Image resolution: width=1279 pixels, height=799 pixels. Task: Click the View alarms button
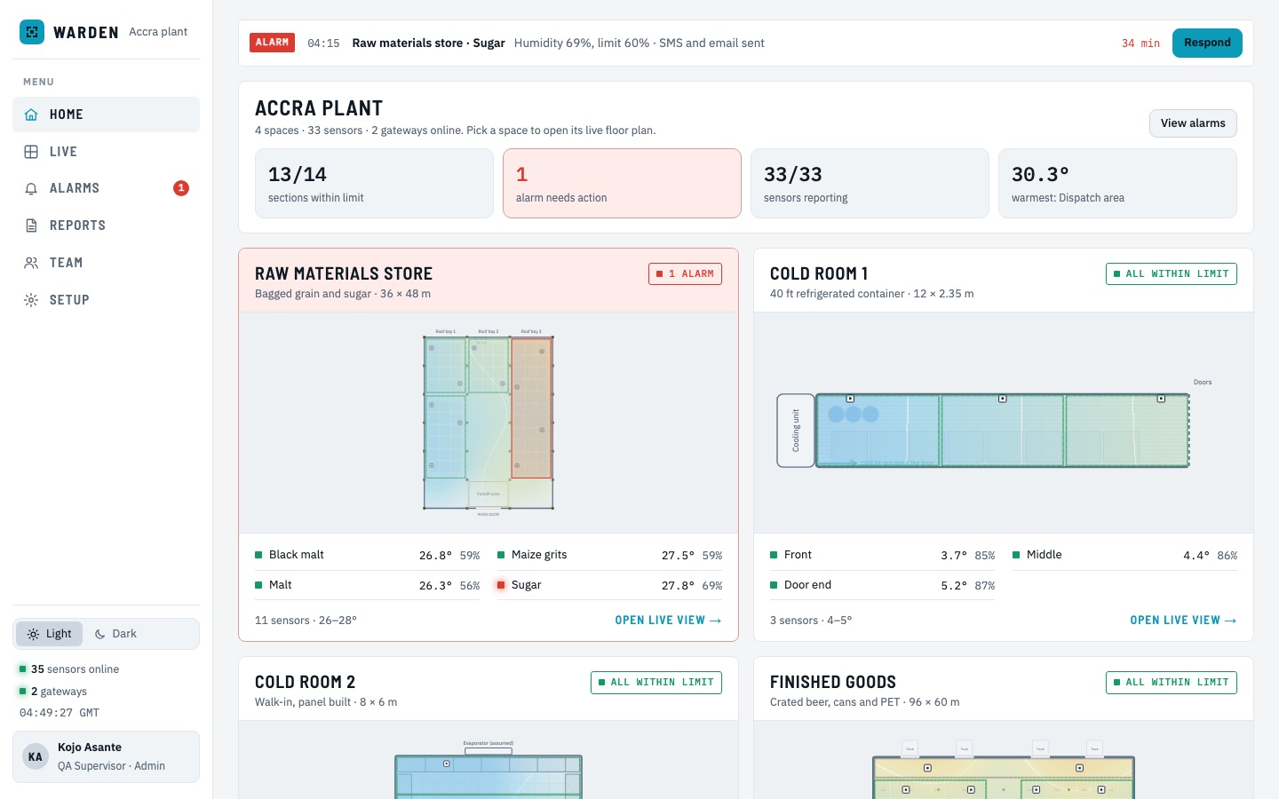(1193, 123)
